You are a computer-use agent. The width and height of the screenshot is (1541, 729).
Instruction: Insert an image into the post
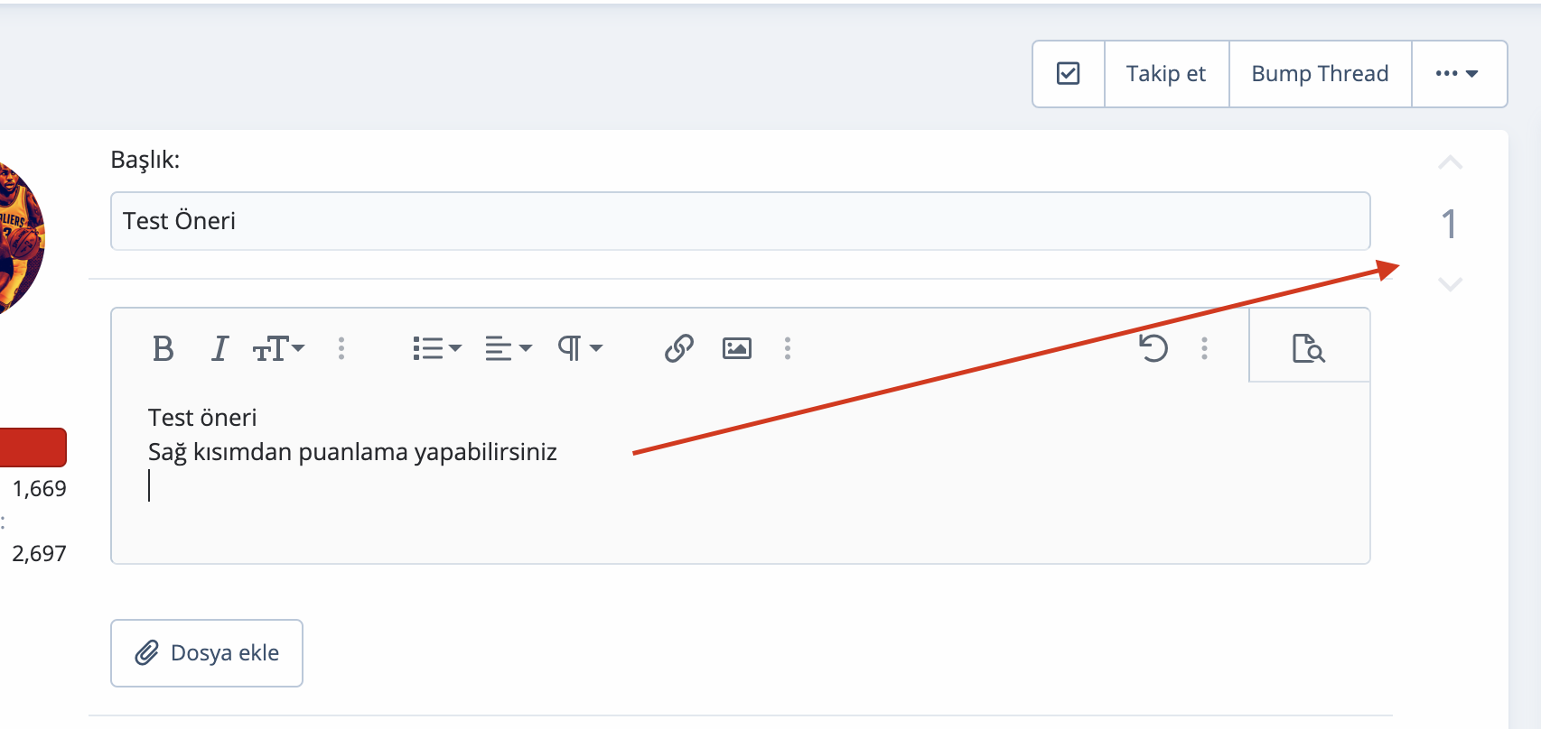[x=737, y=348]
